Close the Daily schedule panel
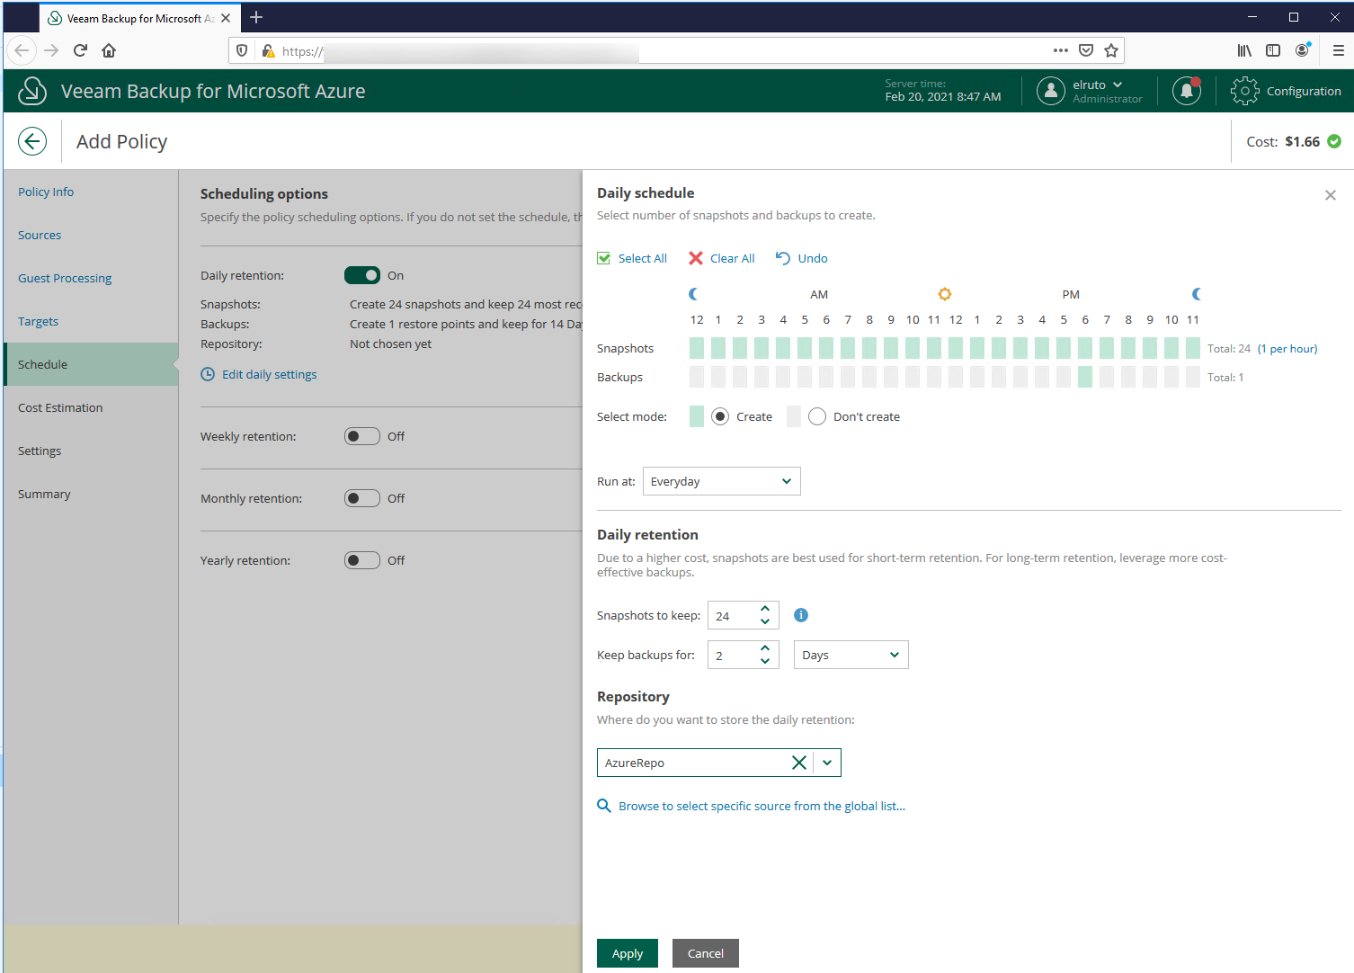Viewport: 1354px width, 973px height. pyautogui.click(x=1330, y=195)
